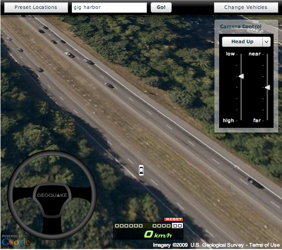
Task: Click the 'far' label on distance slider
Action: click(x=257, y=120)
